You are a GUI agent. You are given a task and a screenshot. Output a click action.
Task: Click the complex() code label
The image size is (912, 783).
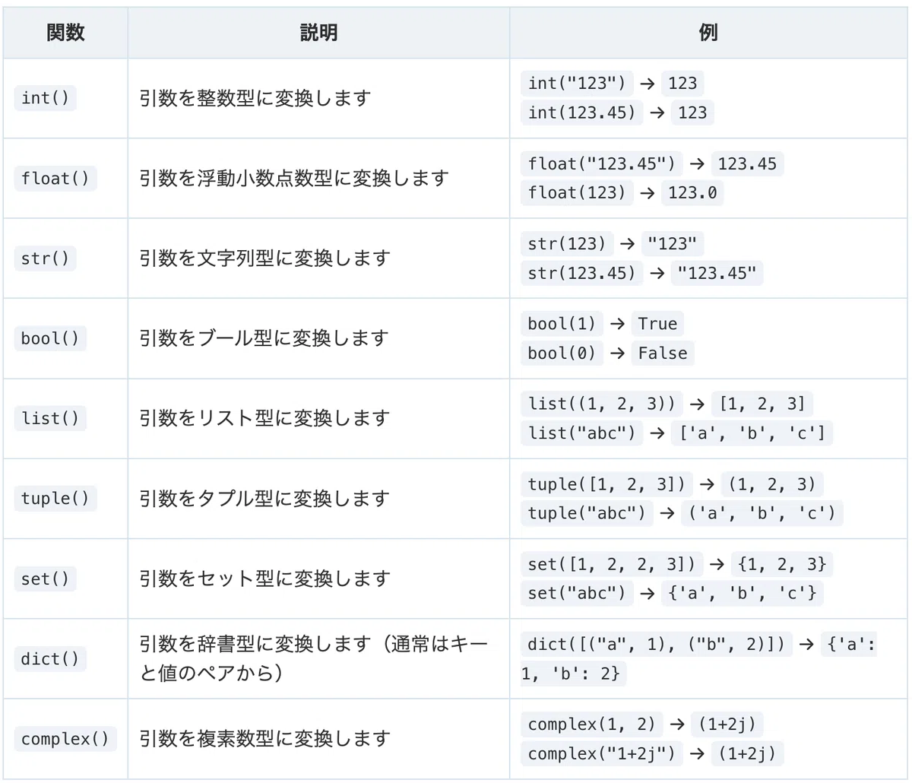point(65,739)
